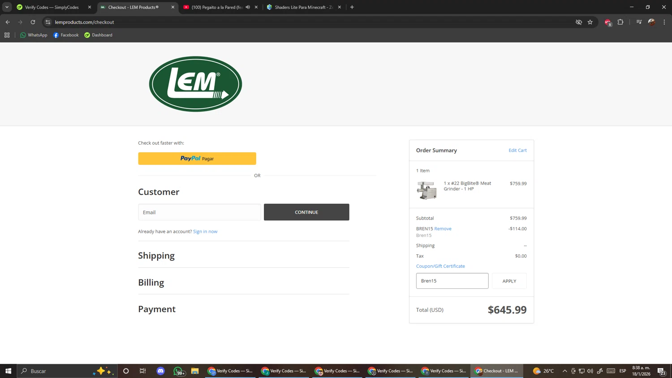Click the #22 BigBite Meat Grinder item name
672x378 pixels.
point(467,186)
